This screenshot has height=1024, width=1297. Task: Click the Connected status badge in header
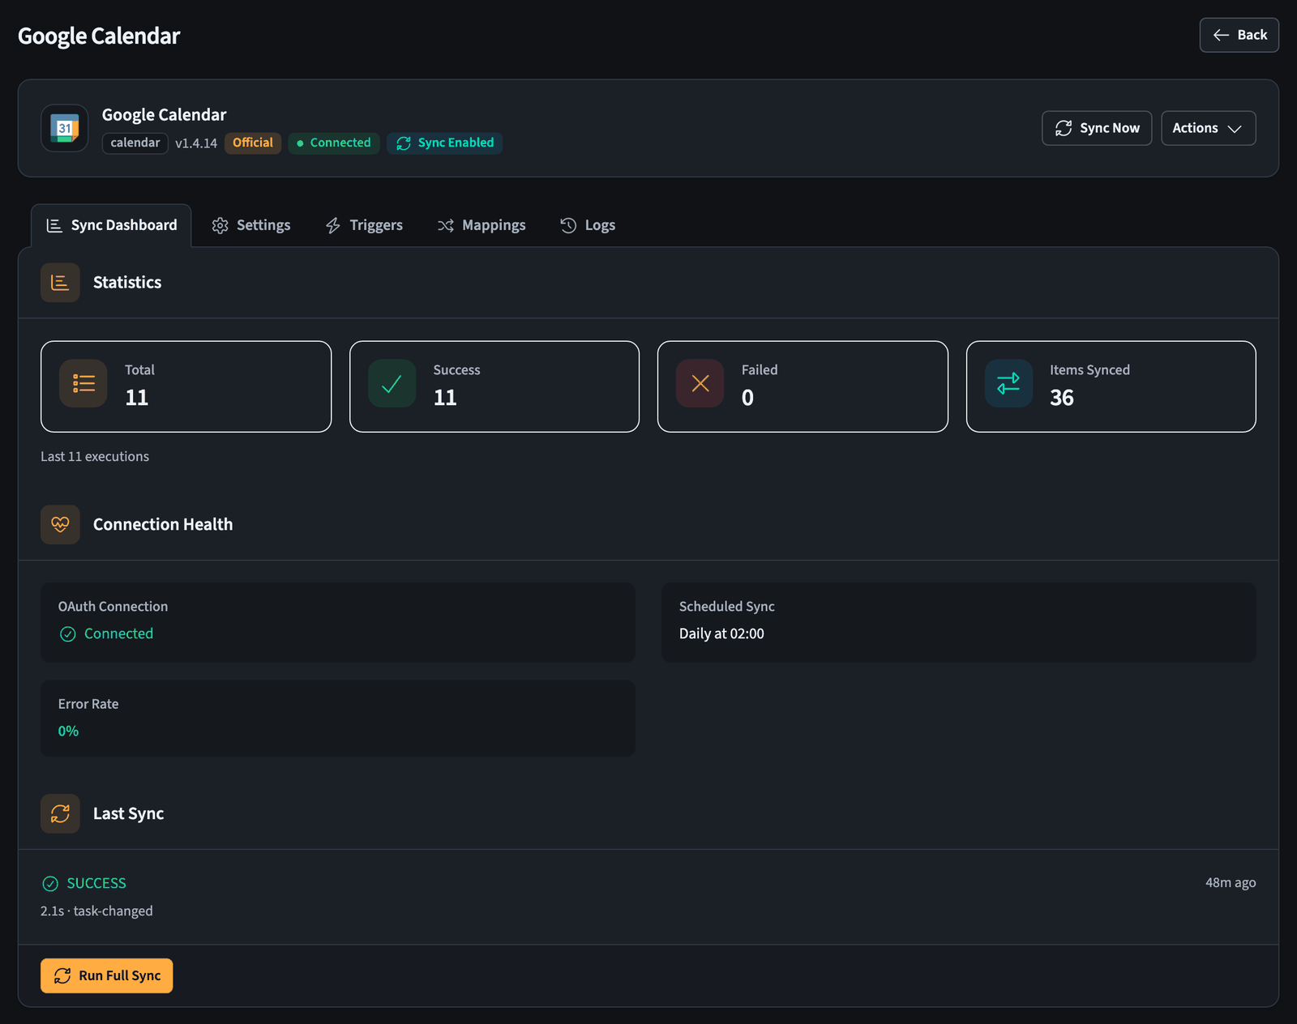[x=334, y=143]
